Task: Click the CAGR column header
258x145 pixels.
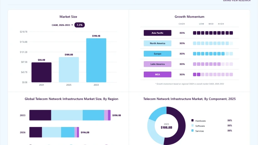Action: pos(182,24)
